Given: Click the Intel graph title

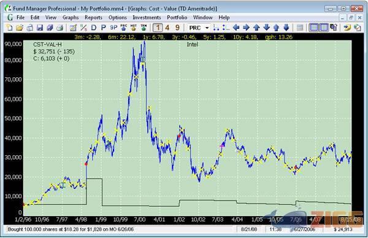Looking at the screenshot, I should coord(193,44).
